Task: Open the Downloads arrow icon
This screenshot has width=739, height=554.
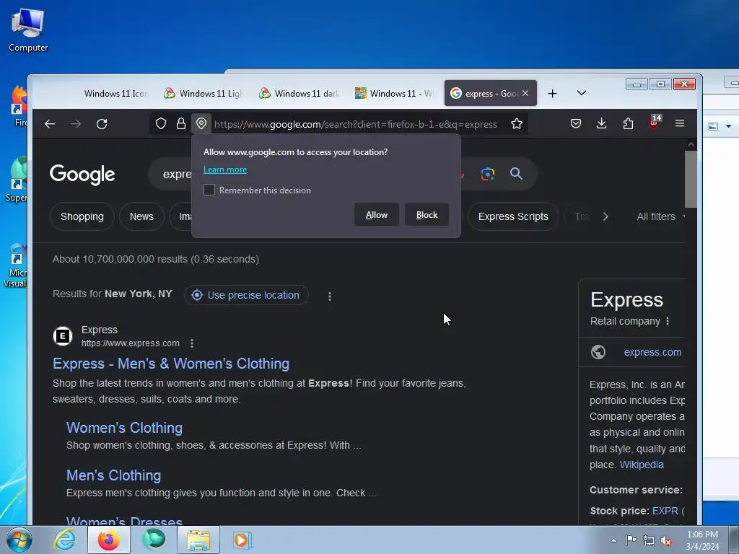Action: [601, 124]
